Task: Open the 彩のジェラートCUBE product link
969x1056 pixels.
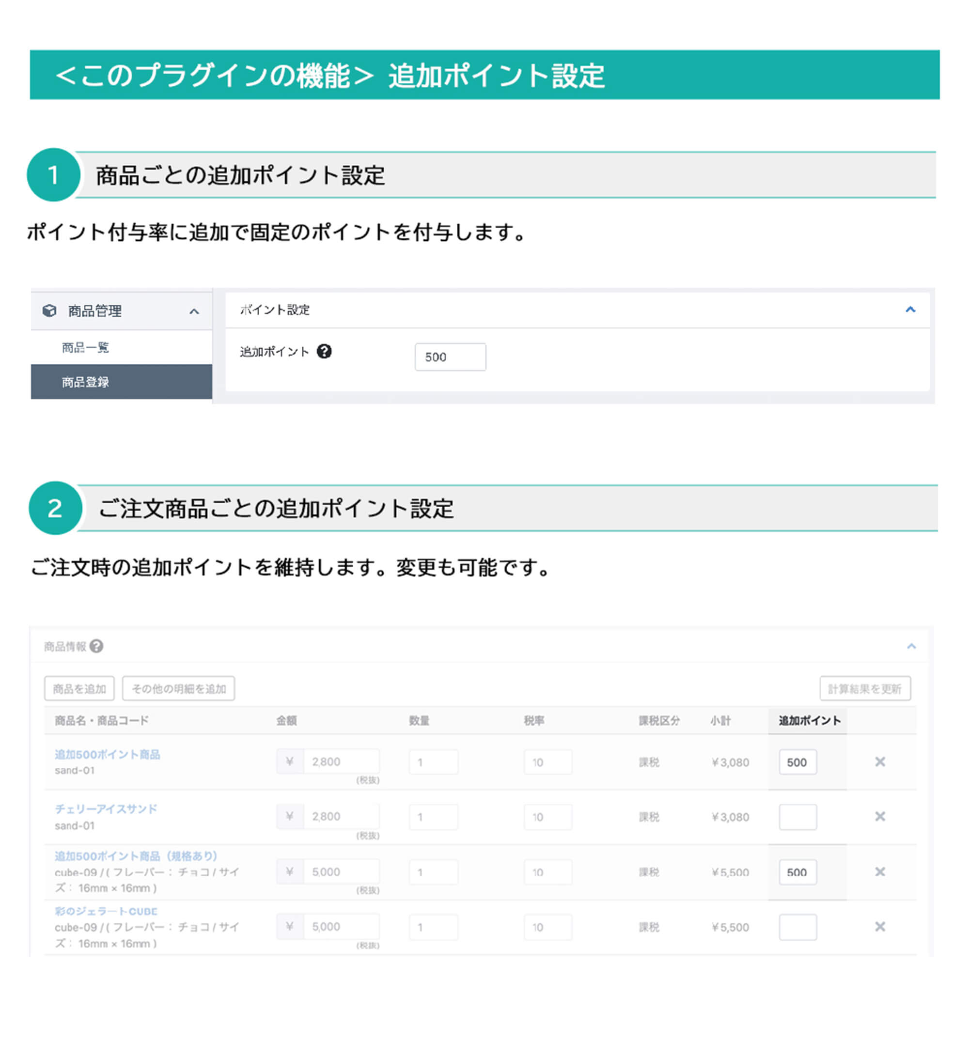Action: [106, 911]
